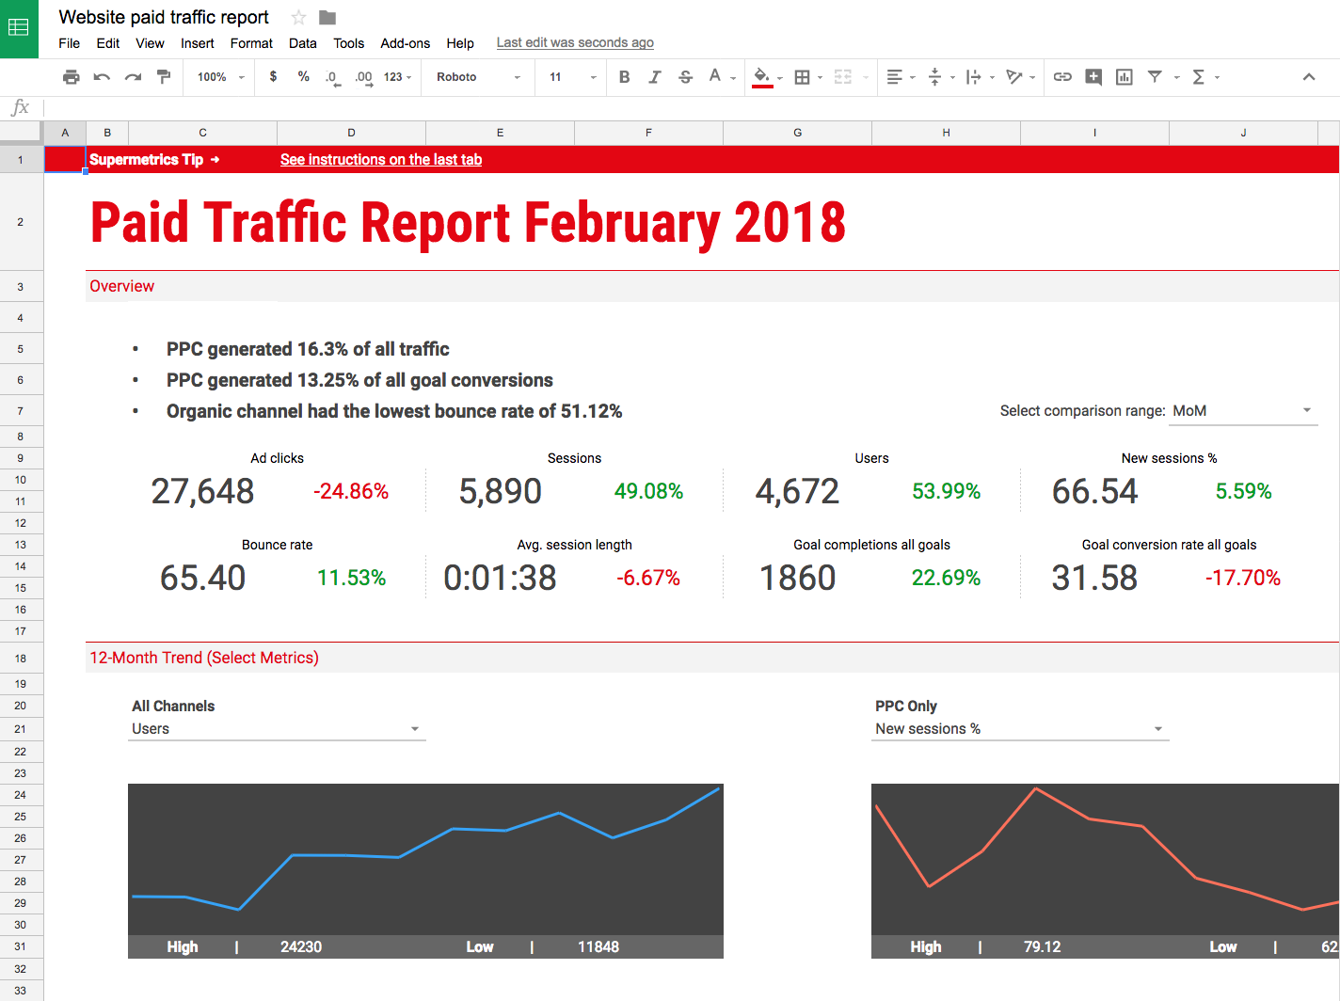Expand the merge cells dropdown arrow
The image size is (1340, 1001).
tap(866, 77)
